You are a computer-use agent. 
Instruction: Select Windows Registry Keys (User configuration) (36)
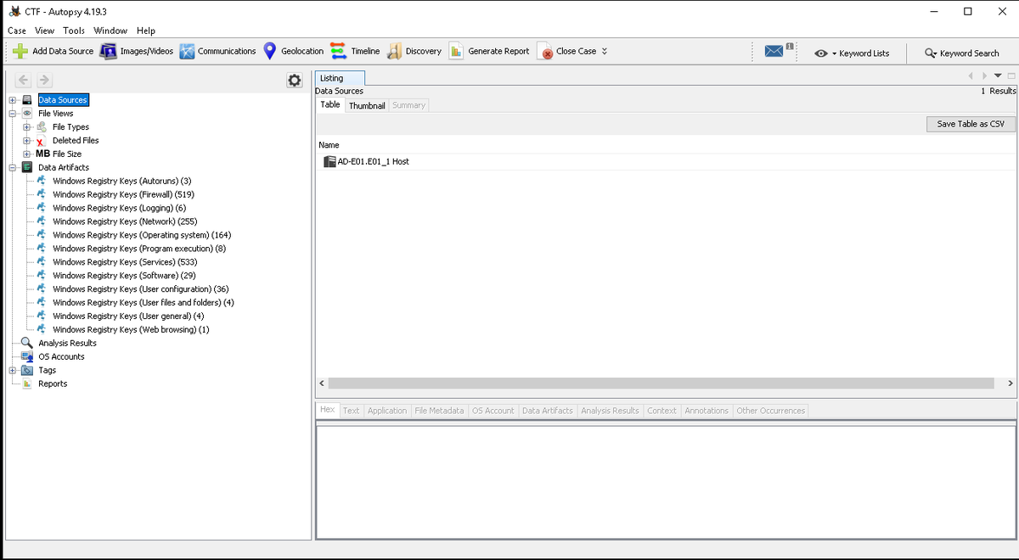[x=140, y=289]
